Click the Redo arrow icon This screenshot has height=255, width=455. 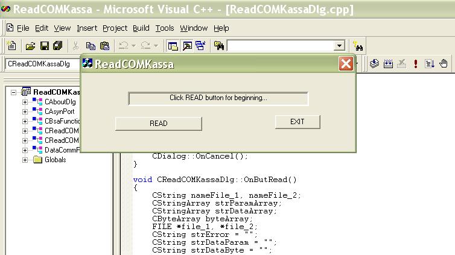145,45
